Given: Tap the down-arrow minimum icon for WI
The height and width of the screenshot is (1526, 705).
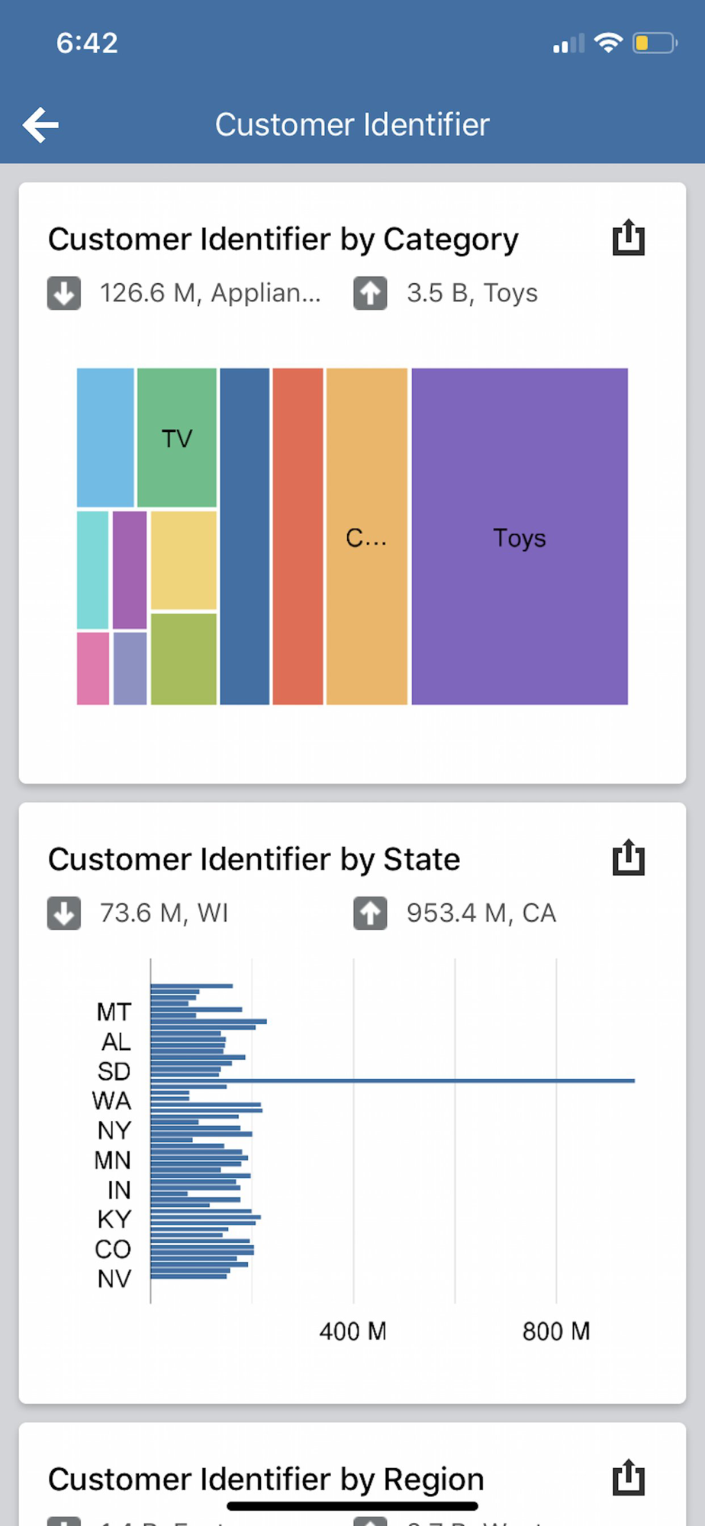Looking at the screenshot, I should coord(64,913).
